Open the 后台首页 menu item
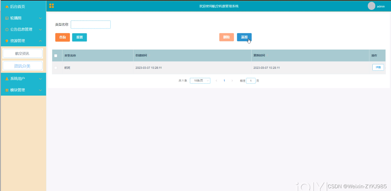Viewport: 391px width, 191px height. point(23,7)
